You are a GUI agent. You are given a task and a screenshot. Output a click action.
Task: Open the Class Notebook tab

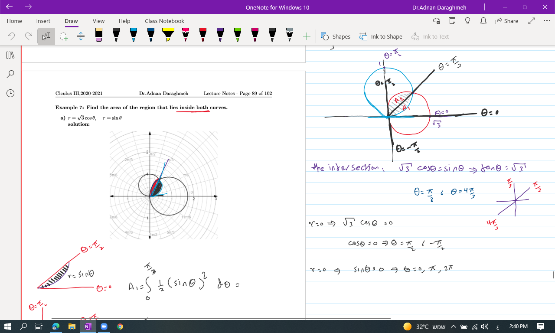click(165, 21)
